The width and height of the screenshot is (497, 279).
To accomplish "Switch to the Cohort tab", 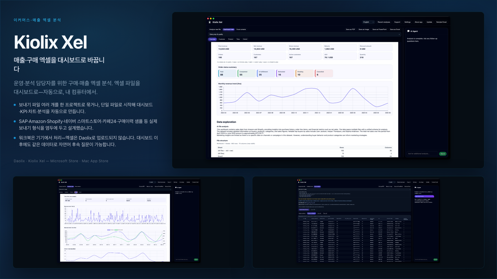I will pyautogui.click(x=245, y=39).
